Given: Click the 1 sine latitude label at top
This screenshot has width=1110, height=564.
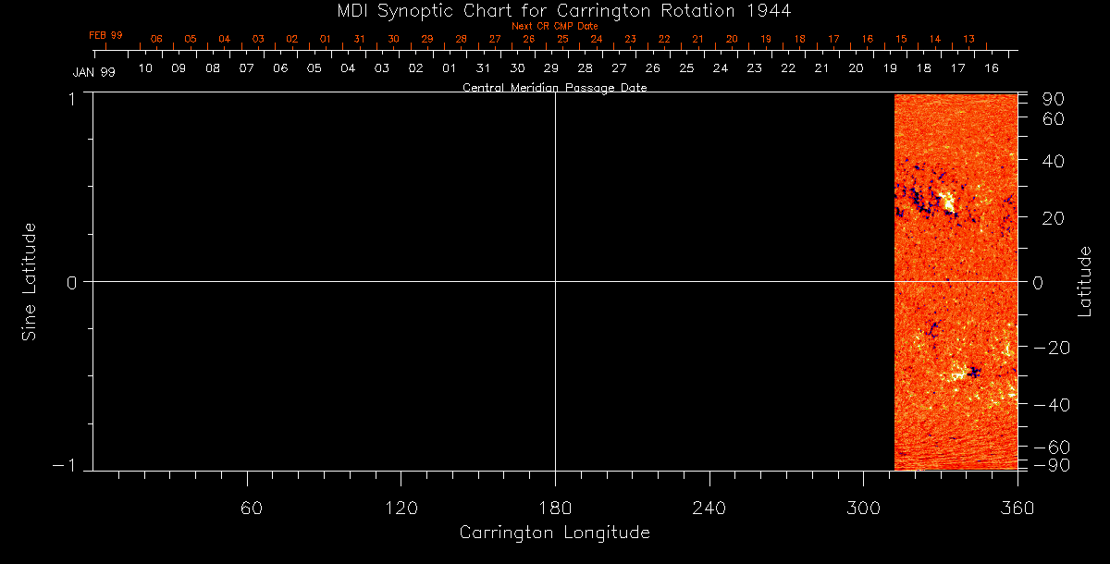Looking at the screenshot, I should [x=70, y=99].
